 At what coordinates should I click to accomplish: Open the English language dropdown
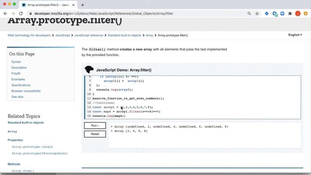tap(295, 35)
